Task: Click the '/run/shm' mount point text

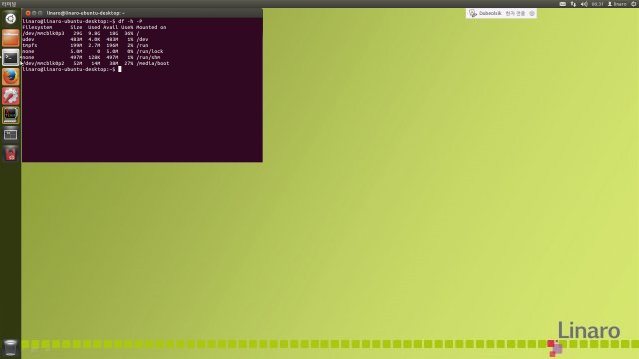Action: (148, 58)
